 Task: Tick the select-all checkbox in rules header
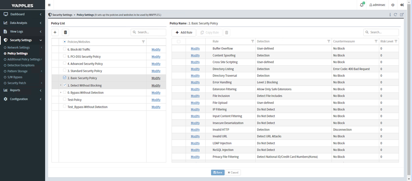coord(179,42)
